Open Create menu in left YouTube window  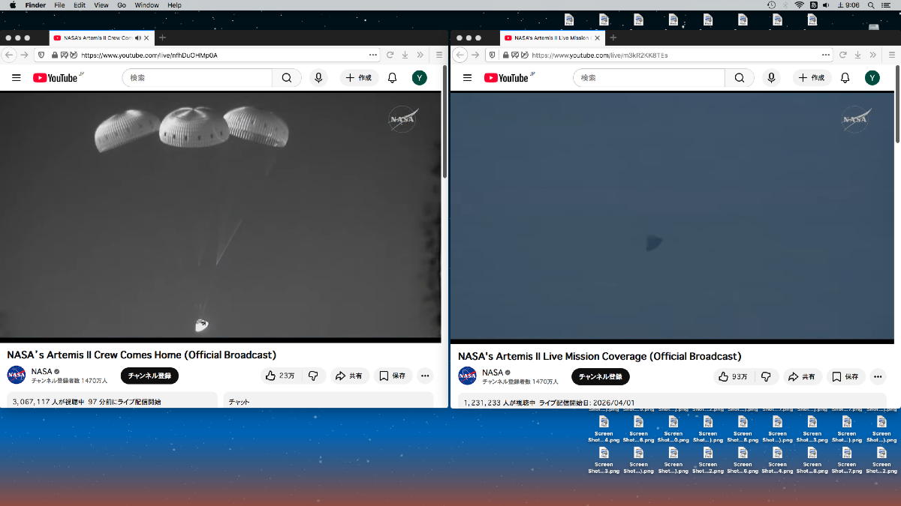point(359,78)
